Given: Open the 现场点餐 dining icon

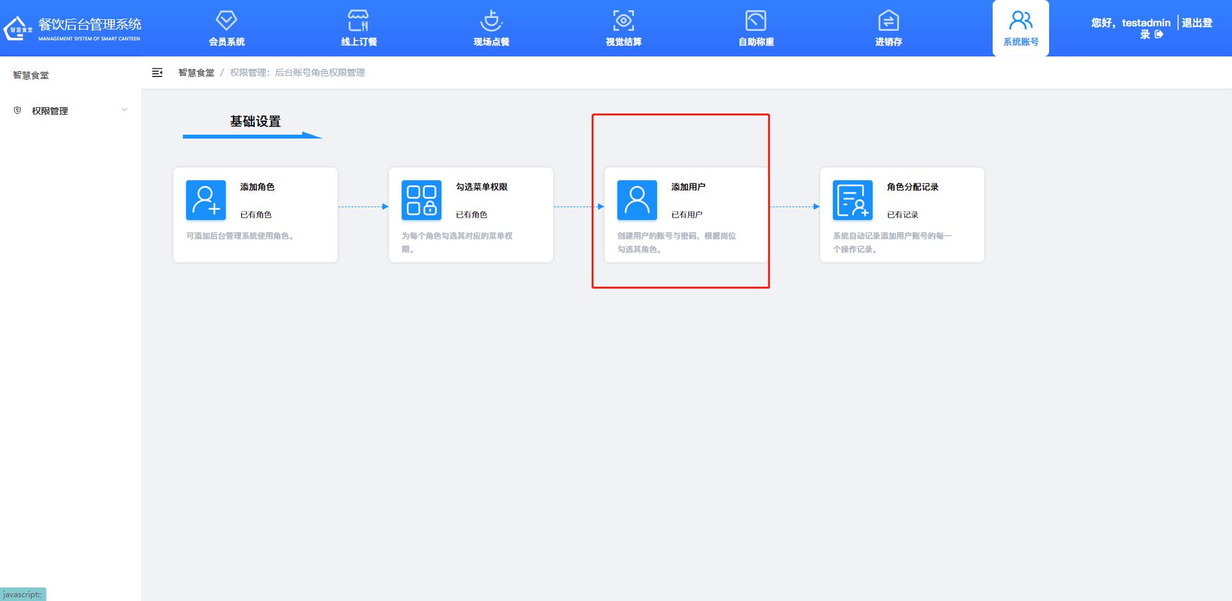Looking at the screenshot, I should tap(491, 20).
